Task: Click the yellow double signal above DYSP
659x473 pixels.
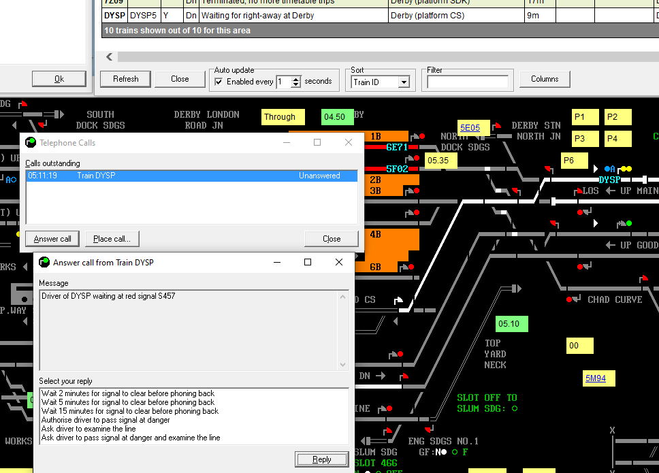Action: tap(626, 169)
